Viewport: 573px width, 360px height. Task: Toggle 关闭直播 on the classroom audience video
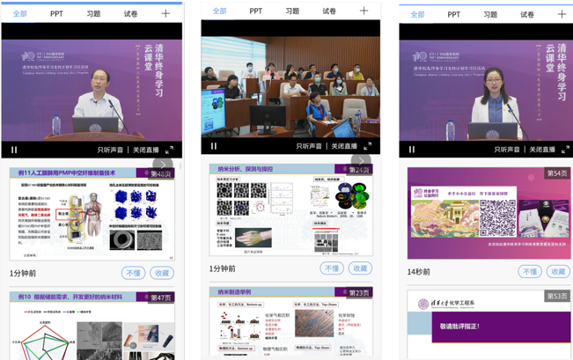pos(344,146)
